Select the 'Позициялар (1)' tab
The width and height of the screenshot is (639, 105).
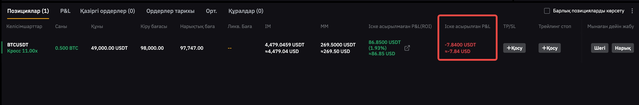point(28,11)
